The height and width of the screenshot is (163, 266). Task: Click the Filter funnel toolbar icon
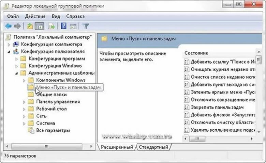[x=86, y=26]
